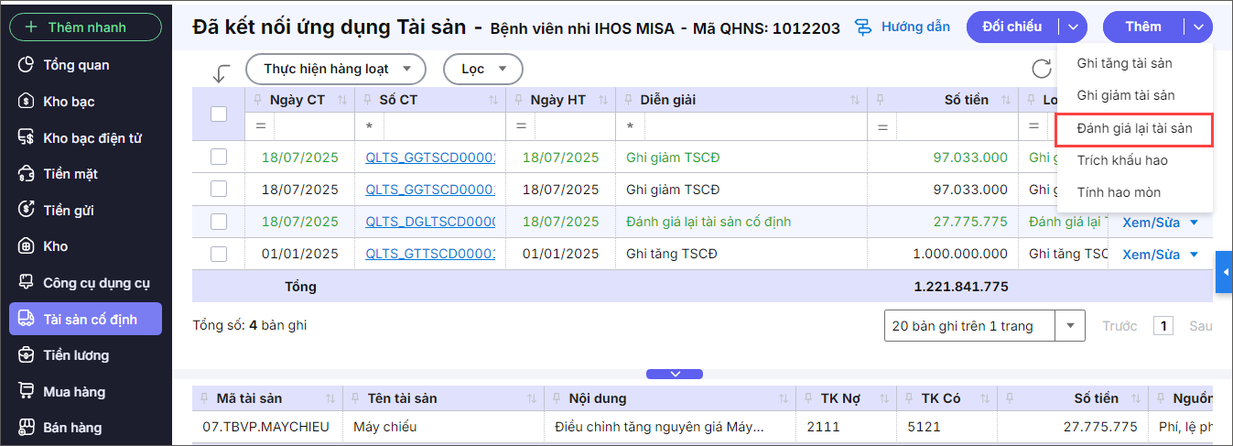Open the Lọc filter dropdown
Image resolution: width=1233 pixels, height=446 pixels.
(x=483, y=69)
